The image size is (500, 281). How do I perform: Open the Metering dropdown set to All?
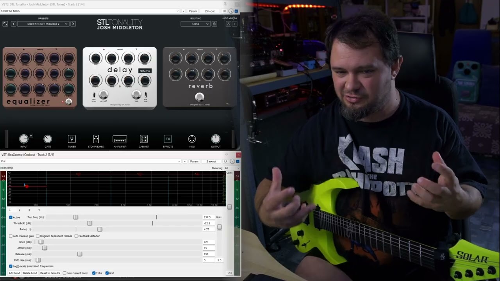[232, 168]
